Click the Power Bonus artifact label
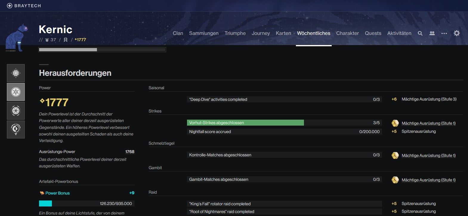The height and width of the screenshot is (216, 468). [57, 193]
